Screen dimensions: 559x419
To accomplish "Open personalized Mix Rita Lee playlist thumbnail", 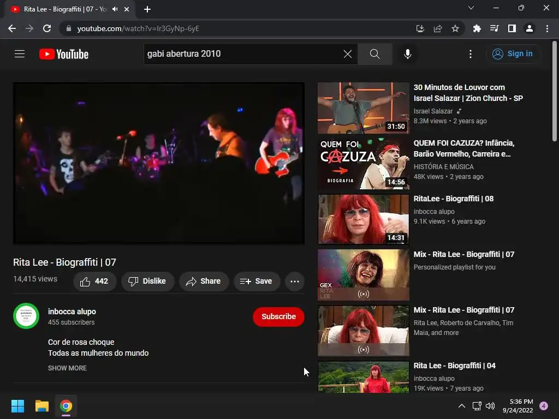I will pos(363,275).
